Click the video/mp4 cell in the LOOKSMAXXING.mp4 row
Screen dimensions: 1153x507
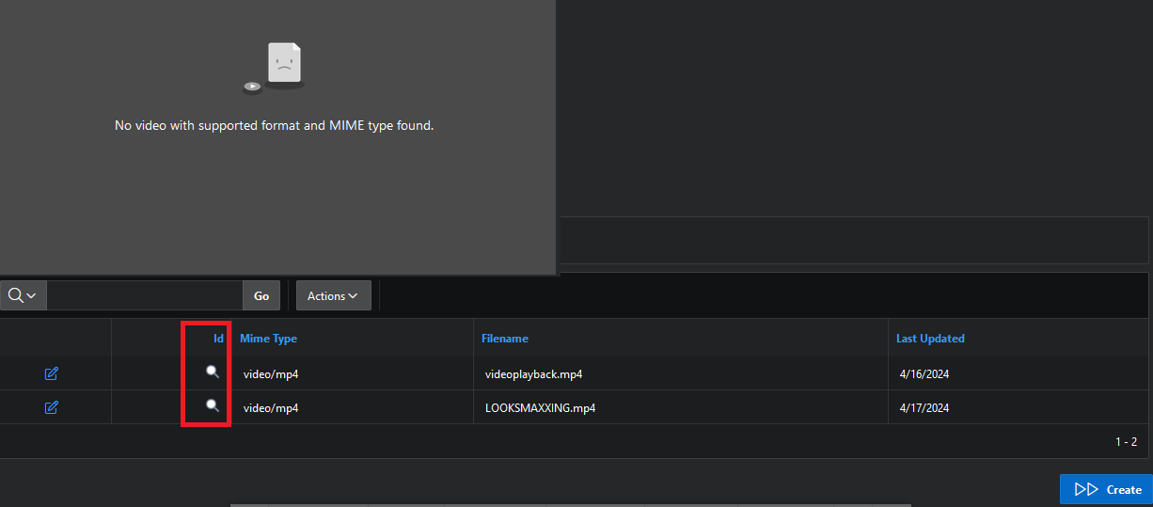click(271, 408)
